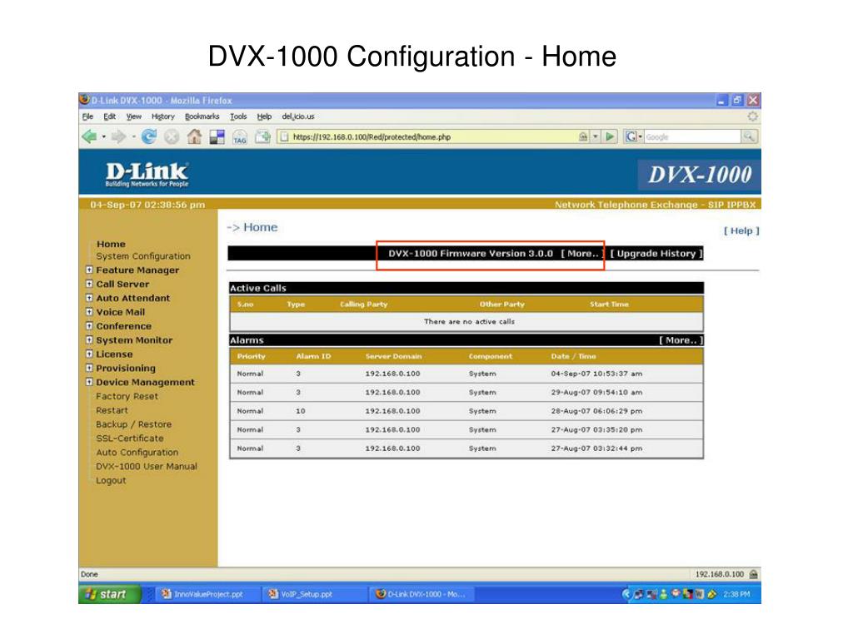Click the alarm date 04-Sep-07 10:53:37 am
Screen dimensions: 853x639
596,374
